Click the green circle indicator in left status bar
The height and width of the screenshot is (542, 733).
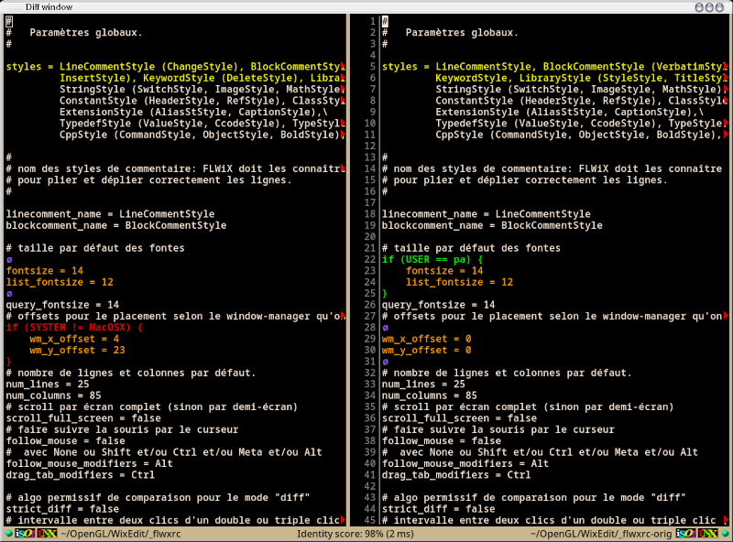point(8,533)
